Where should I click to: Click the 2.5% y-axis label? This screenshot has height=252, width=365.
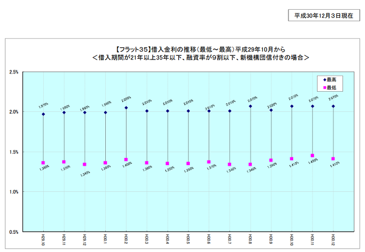click(x=14, y=72)
